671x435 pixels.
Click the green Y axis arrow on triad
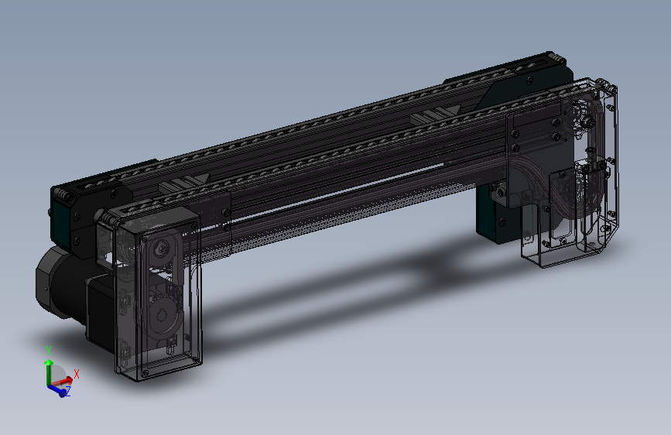48,371
